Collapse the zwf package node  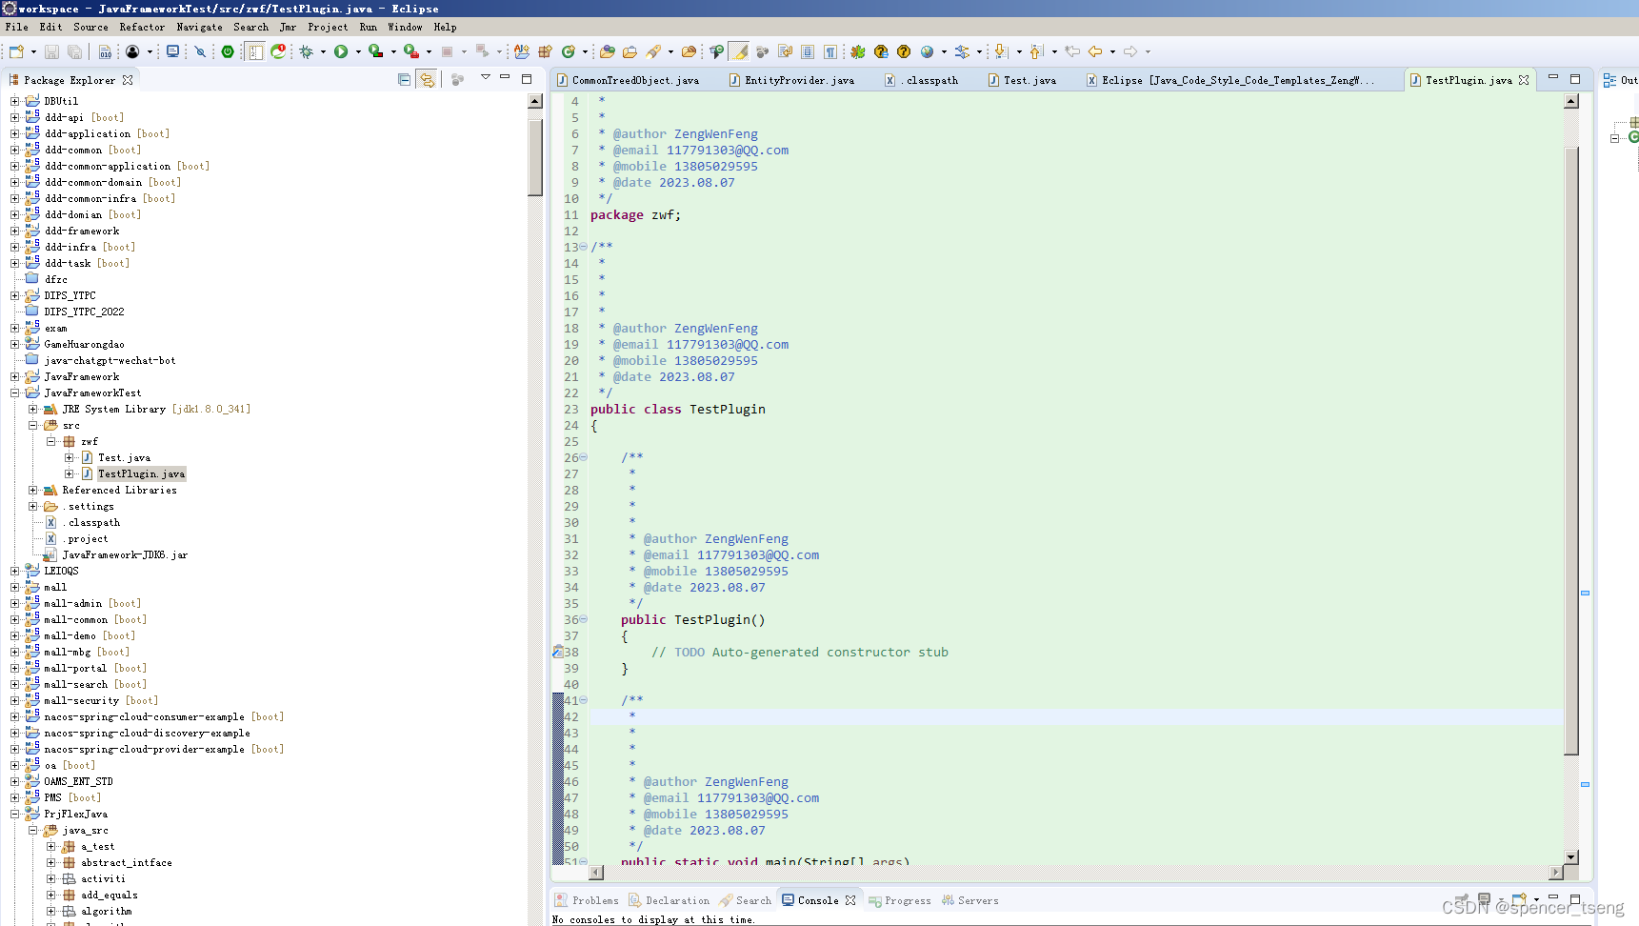pyautogui.click(x=50, y=441)
